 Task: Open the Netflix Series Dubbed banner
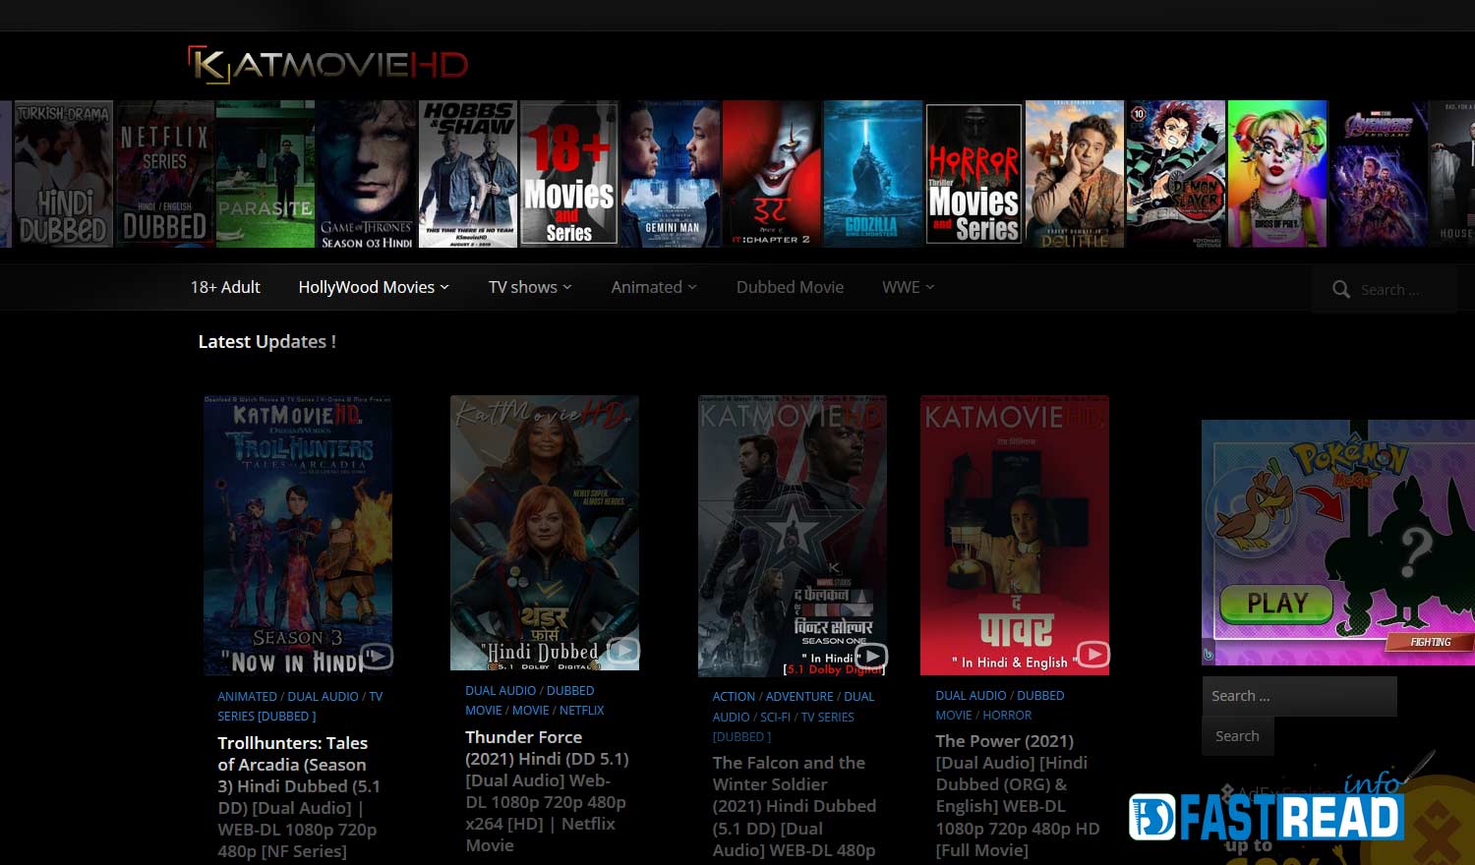(x=164, y=174)
